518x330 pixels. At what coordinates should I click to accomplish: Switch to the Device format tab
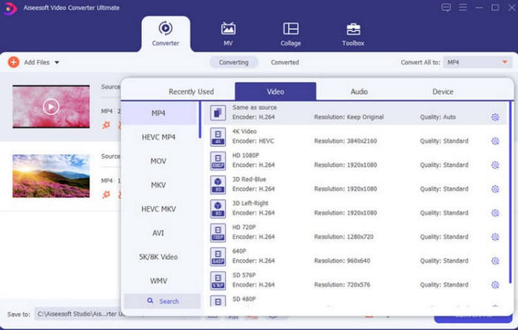[443, 92]
